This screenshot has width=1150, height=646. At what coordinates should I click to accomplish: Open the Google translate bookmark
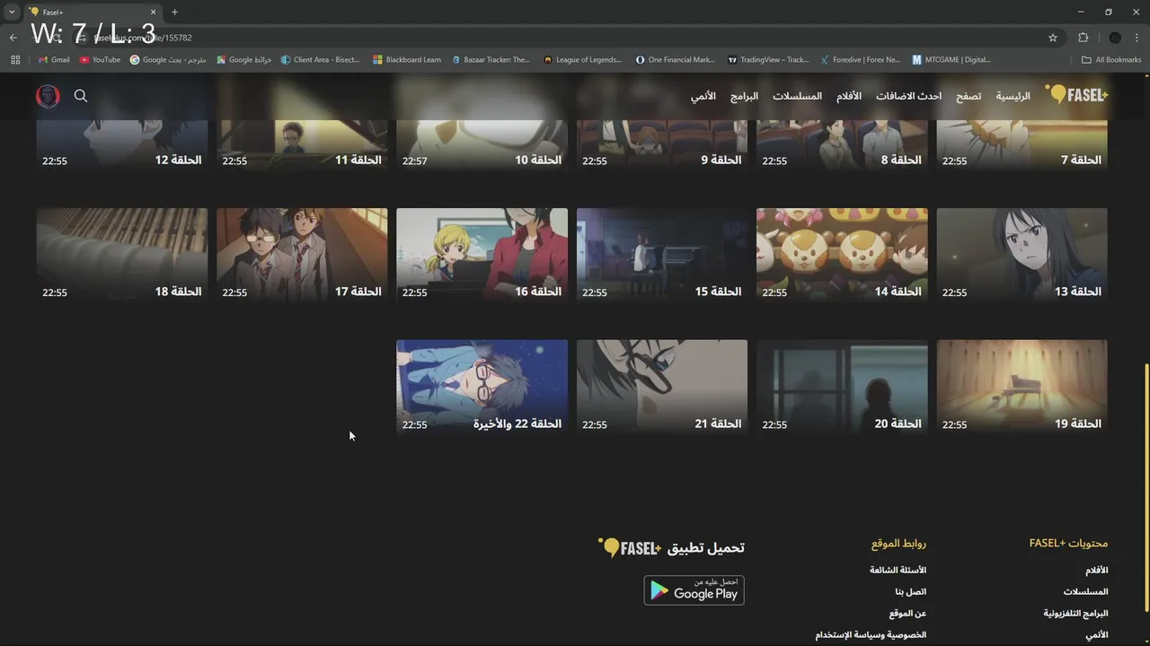click(x=168, y=60)
